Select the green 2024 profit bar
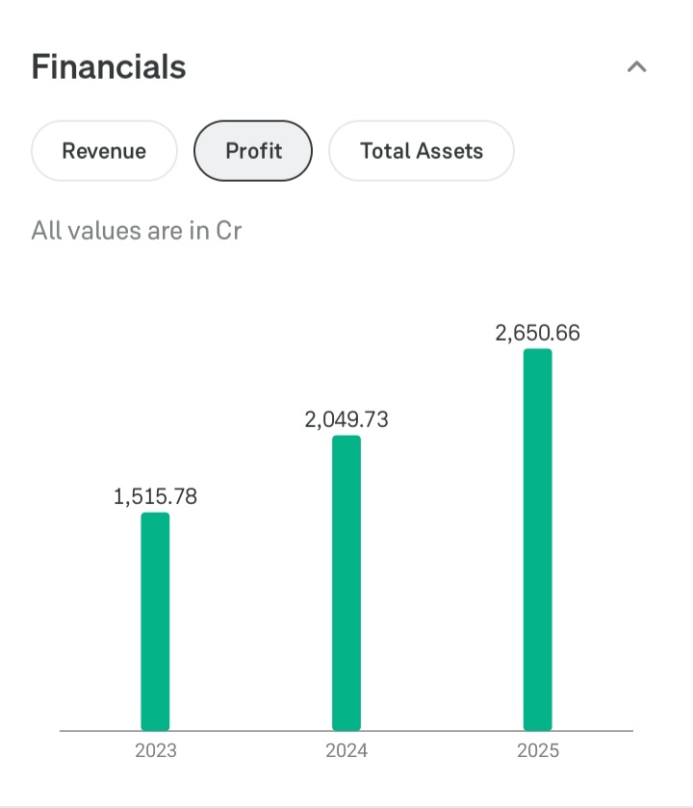This screenshot has width=693, height=808. point(346,583)
